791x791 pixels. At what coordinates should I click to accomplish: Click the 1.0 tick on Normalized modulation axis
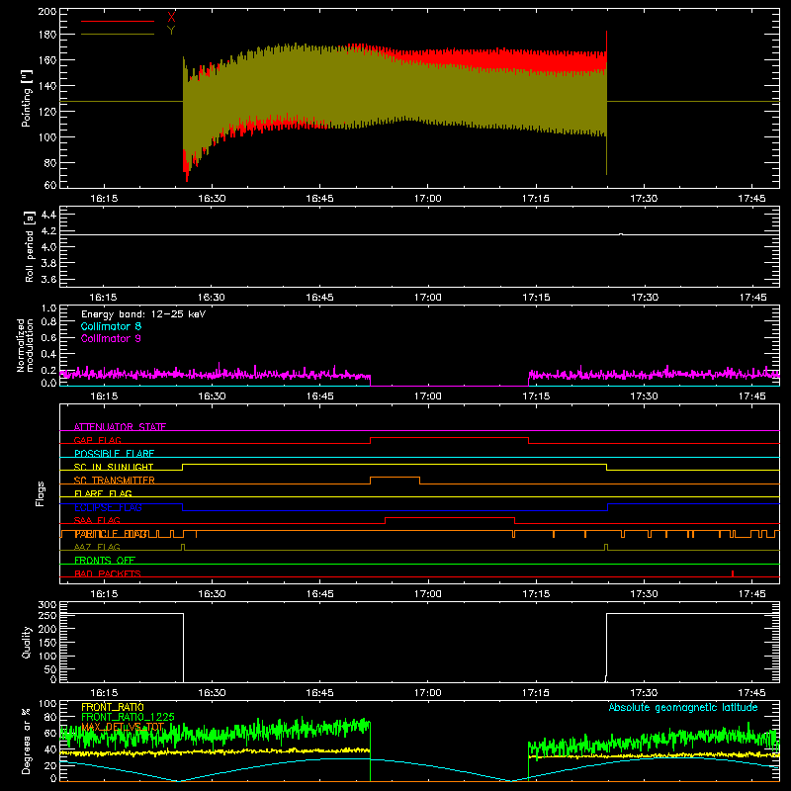click(x=48, y=308)
